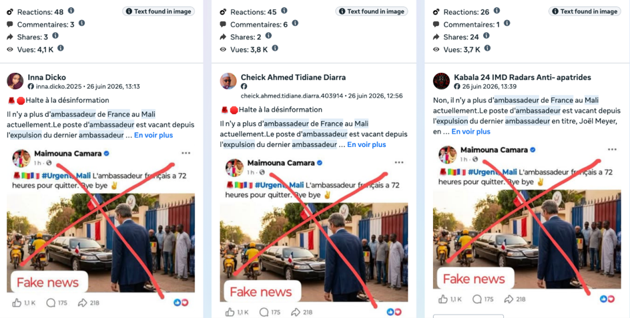
Task: Click #Urgent hashtag in middle embedded post
Action: coord(268,185)
